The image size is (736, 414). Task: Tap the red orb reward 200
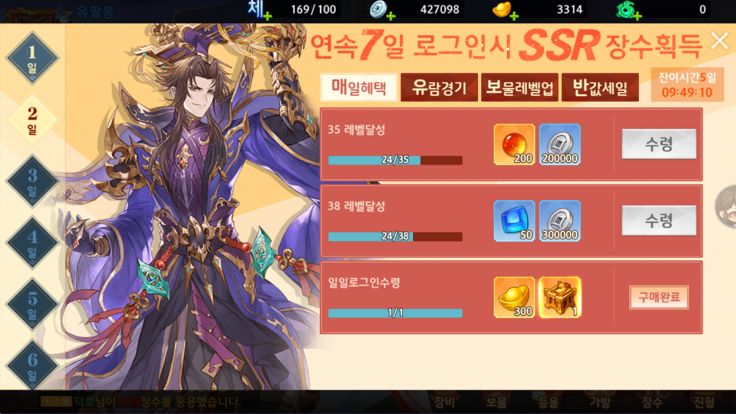pos(514,145)
